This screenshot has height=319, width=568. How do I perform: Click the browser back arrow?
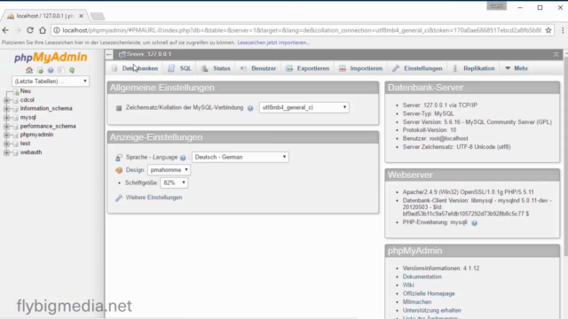tap(5, 30)
